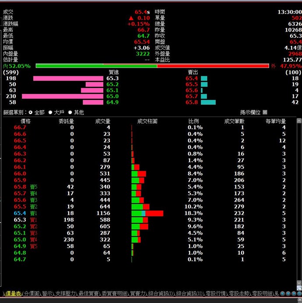Select the 其他 filter radio button
This screenshot has height=303, width=302.
(x=70, y=112)
